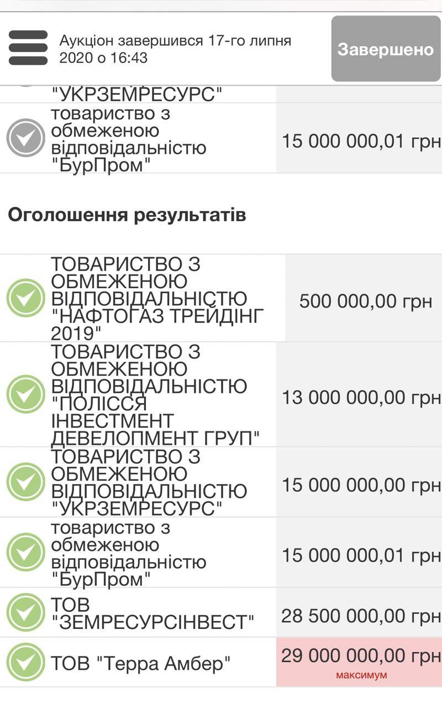
Task: Select ПОЛІССЯ ІНВЕСТМЕНТ ДЕВЕЛОПМЕНТ ГРУП bidder name
Action: (x=155, y=394)
